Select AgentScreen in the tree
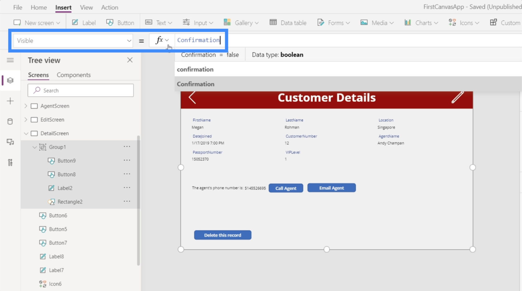 [55, 106]
